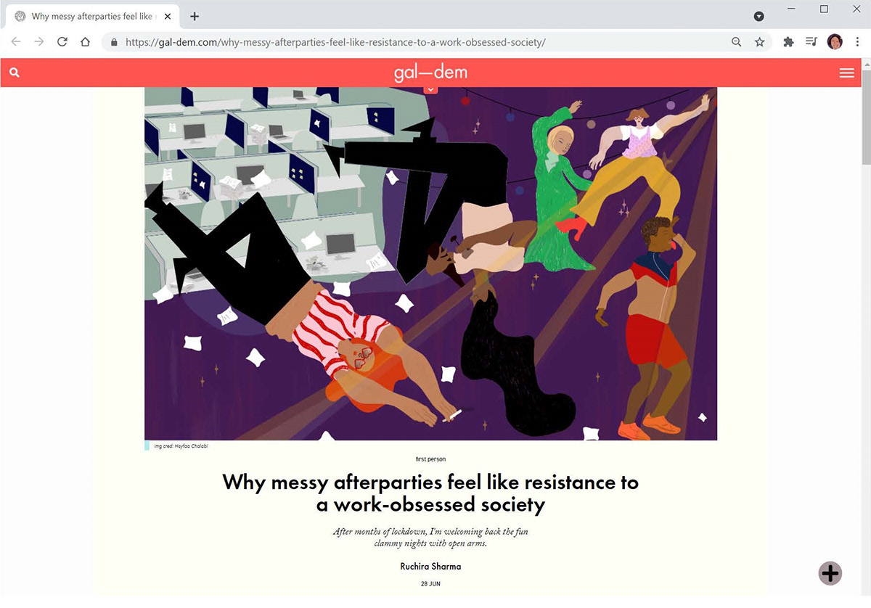Open the gal-dem site search icon
Screen dimensions: 871x608
(x=15, y=73)
